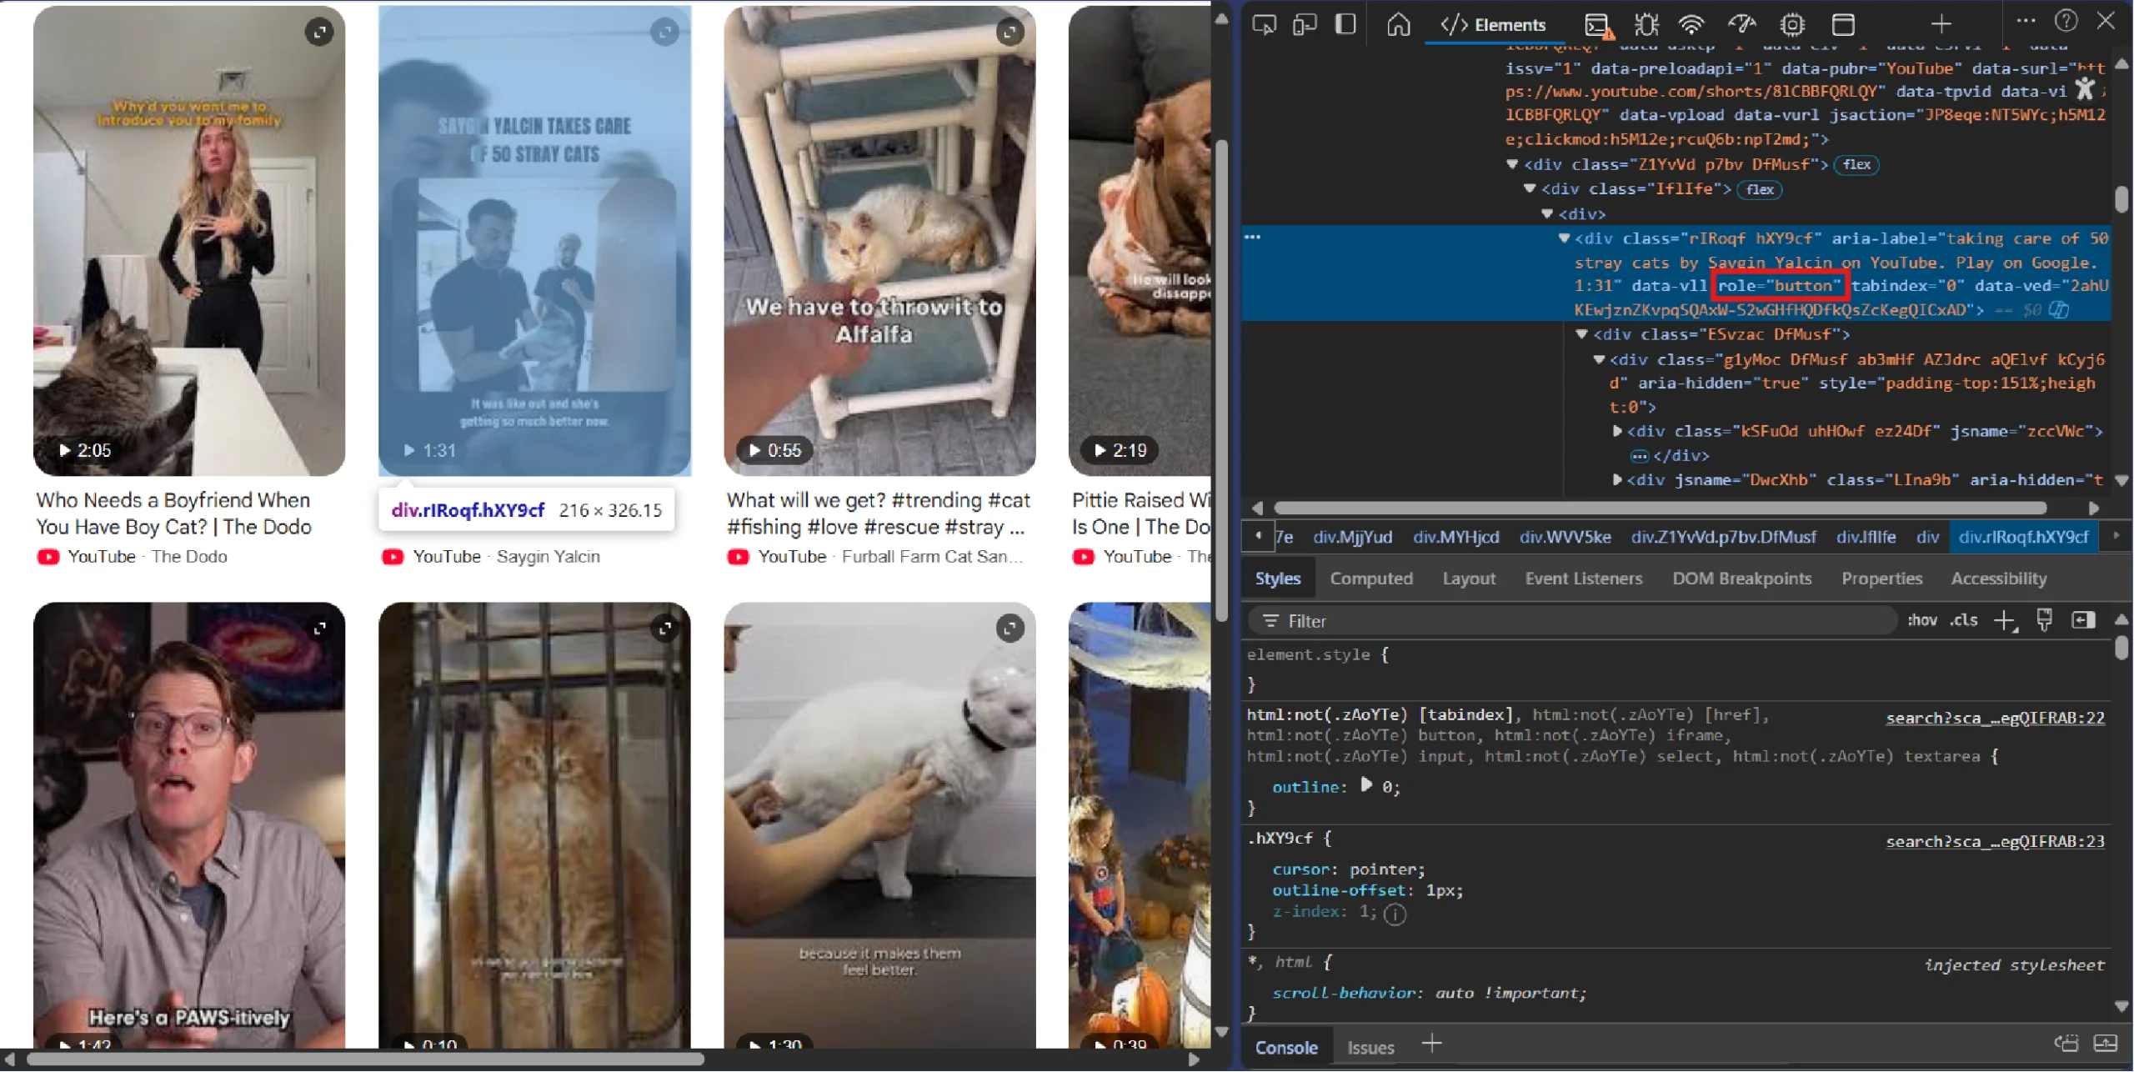Add a new style rule with plus button
This screenshot has height=1072, width=2134.
click(x=2006, y=620)
